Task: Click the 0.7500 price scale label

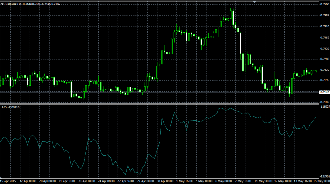Action: click(x=324, y=4)
